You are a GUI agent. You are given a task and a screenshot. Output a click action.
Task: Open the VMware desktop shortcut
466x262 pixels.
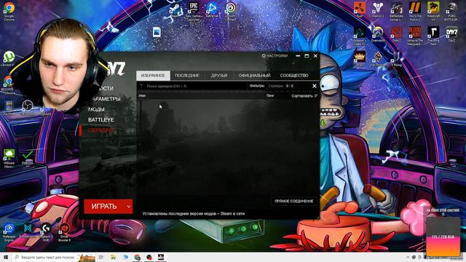pyautogui.click(x=9, y=158)
